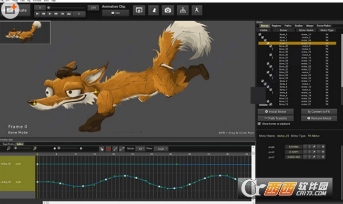Toggle visibility checkbox for Bone_0
This screenshot has height=204, width=343.
pos(260,34)
